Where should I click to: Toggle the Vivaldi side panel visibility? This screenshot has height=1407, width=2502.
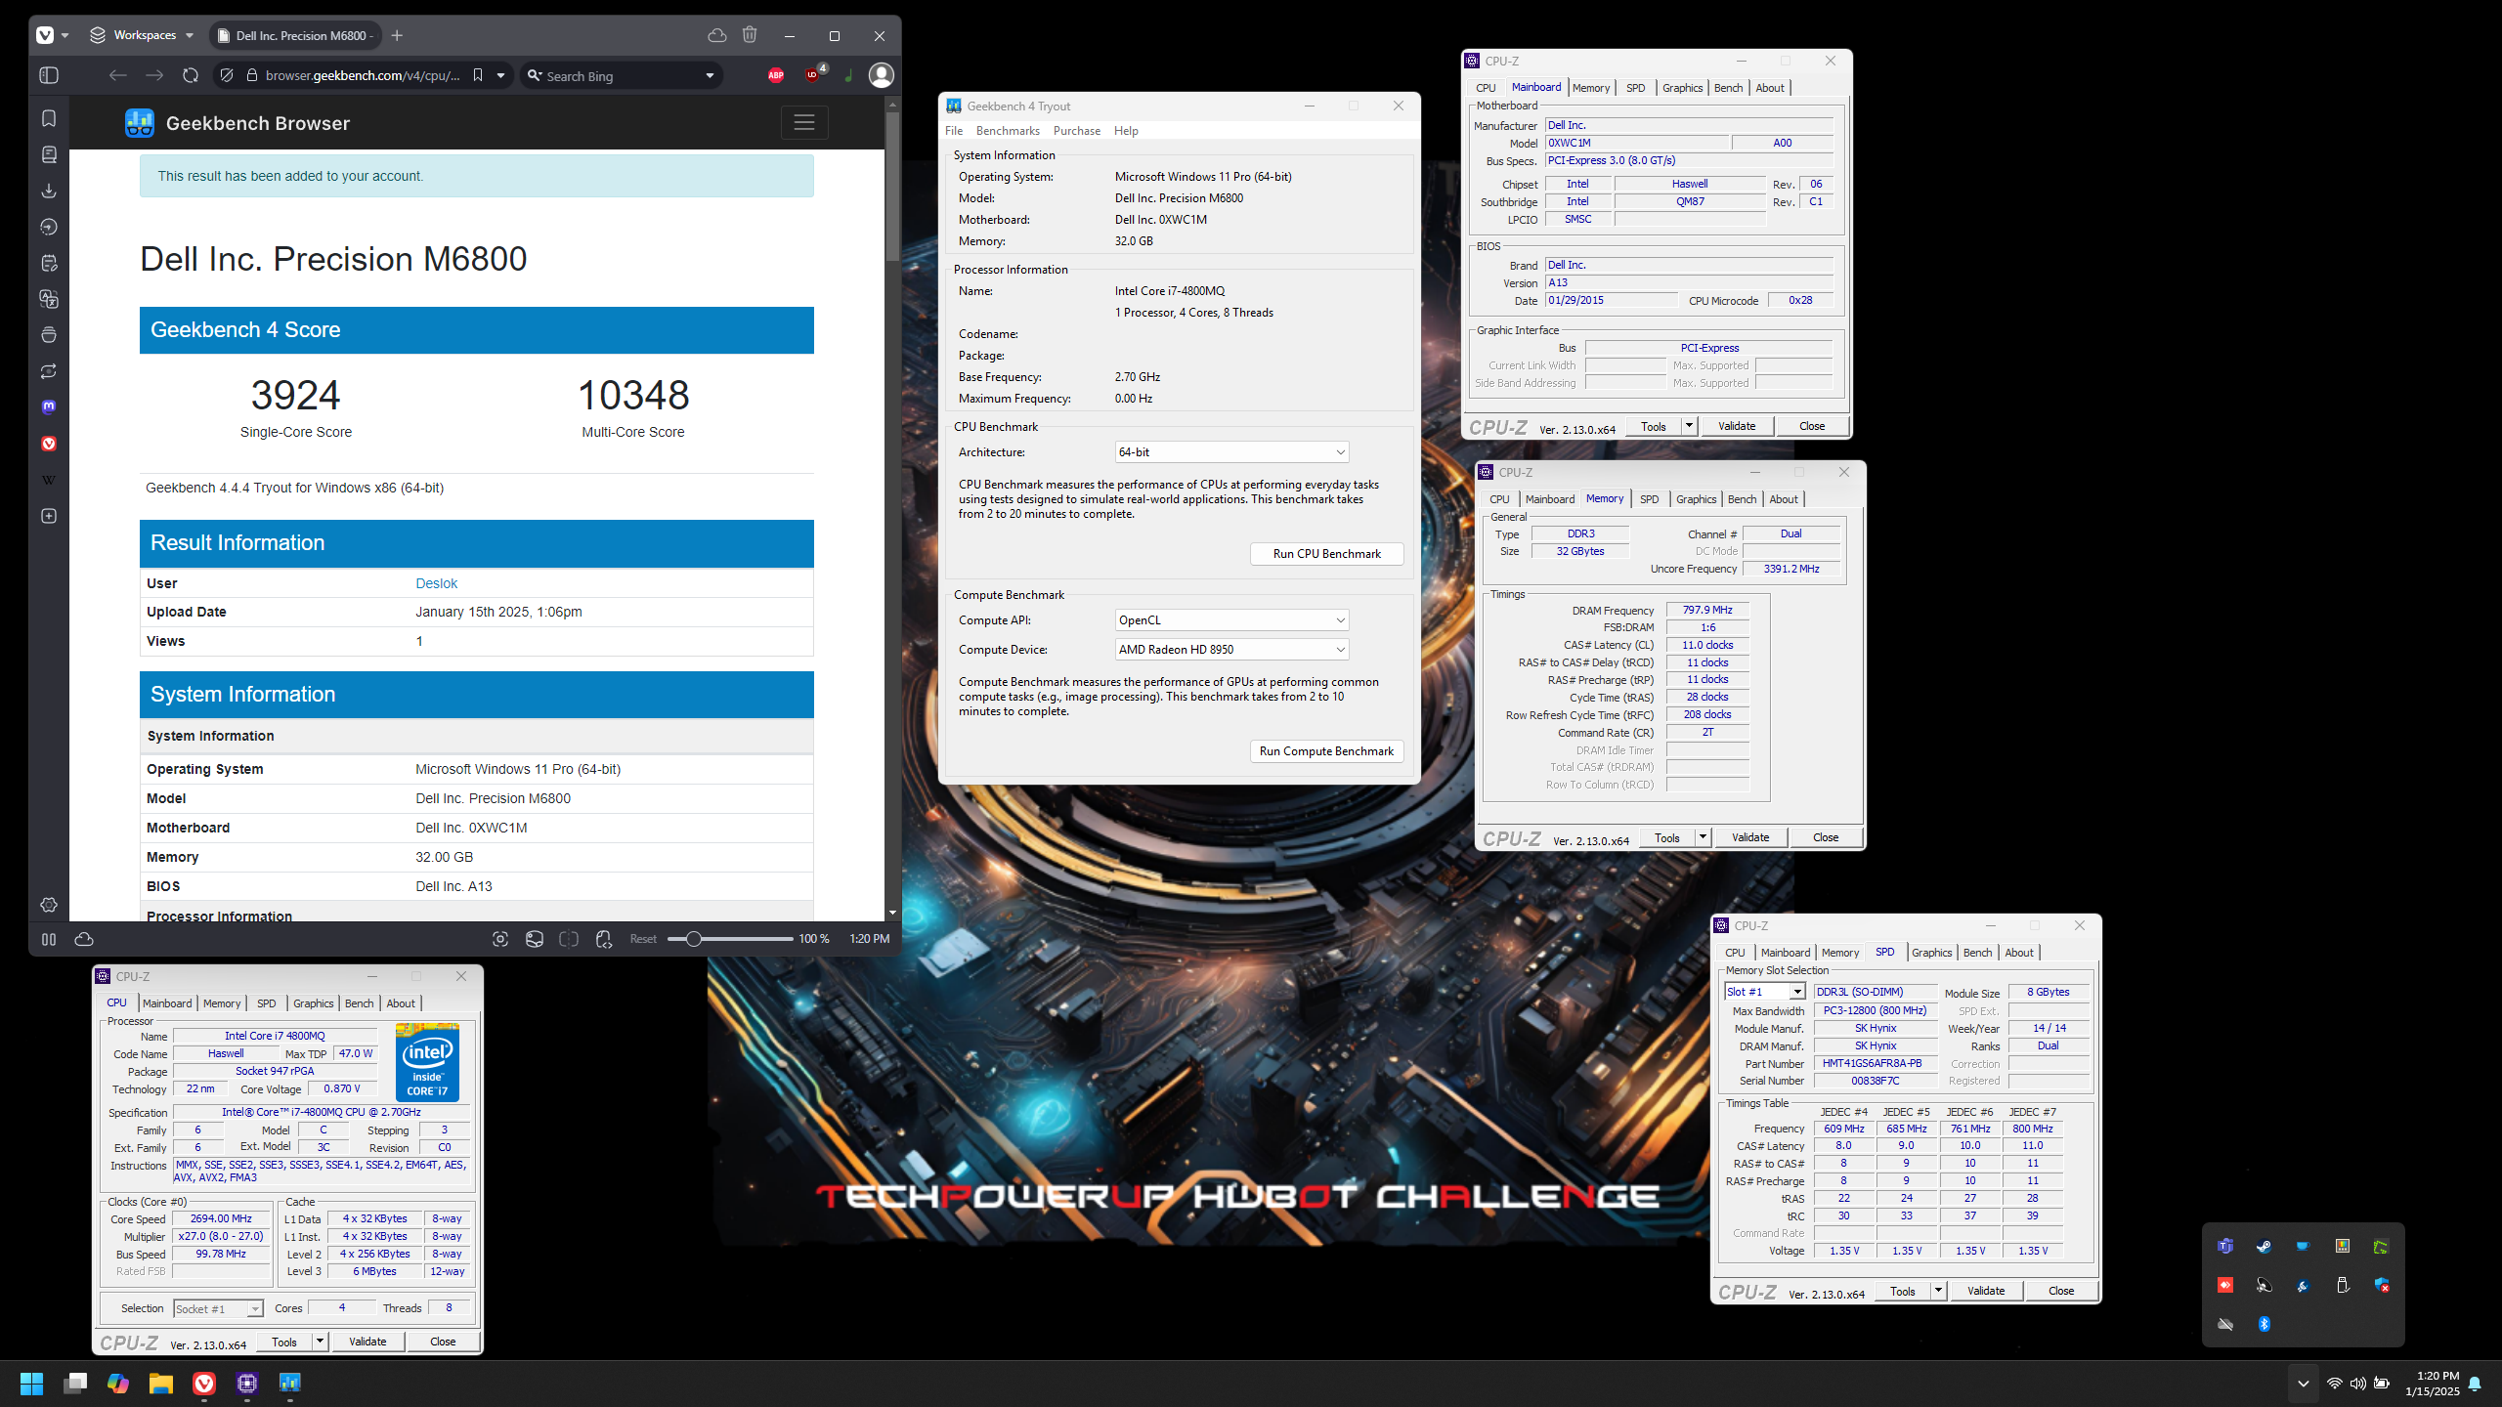click(49, 75)
